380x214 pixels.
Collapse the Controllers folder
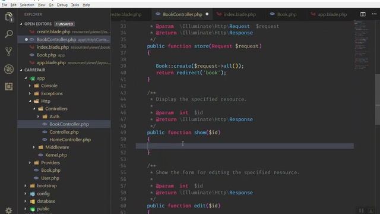tap(34, 109)
